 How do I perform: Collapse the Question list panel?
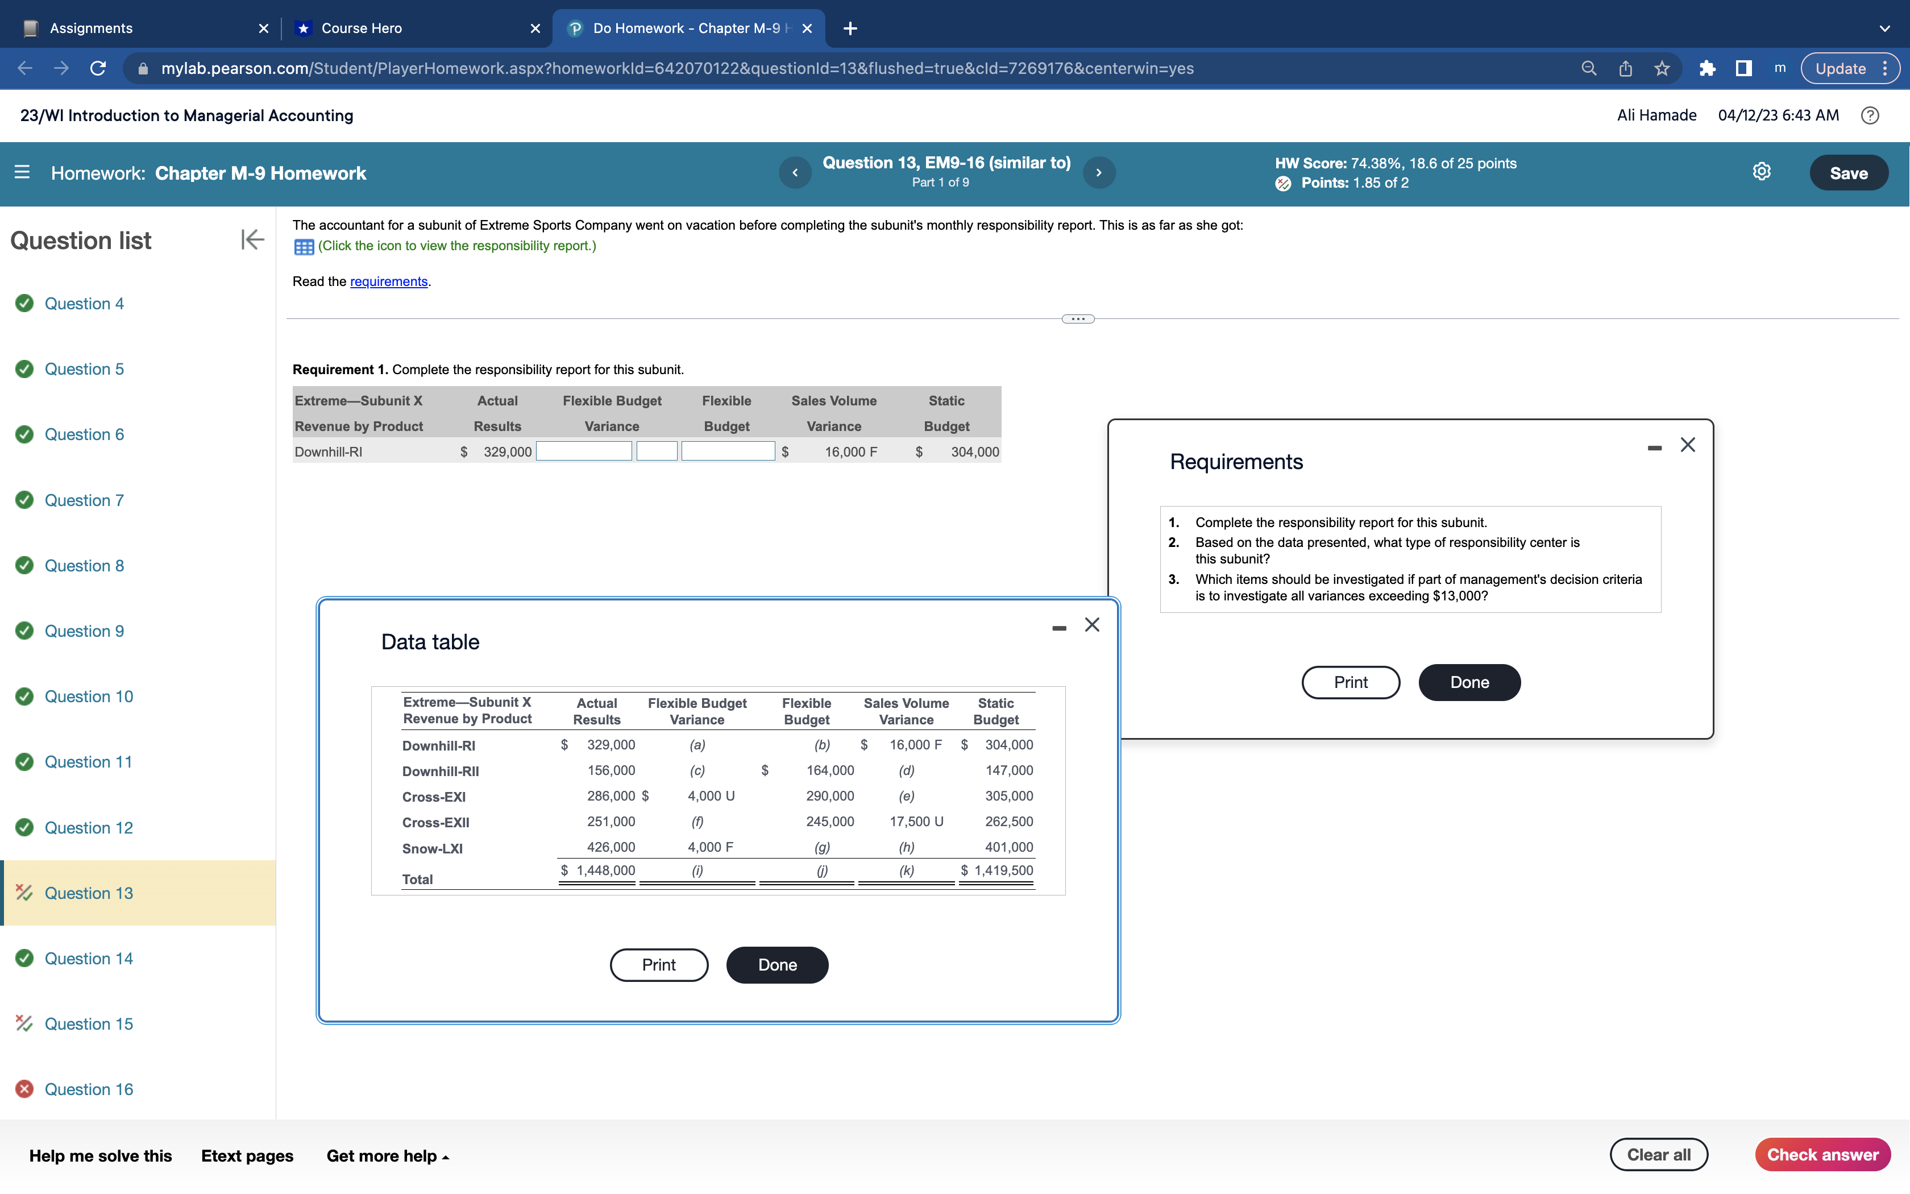pos(252,239)
